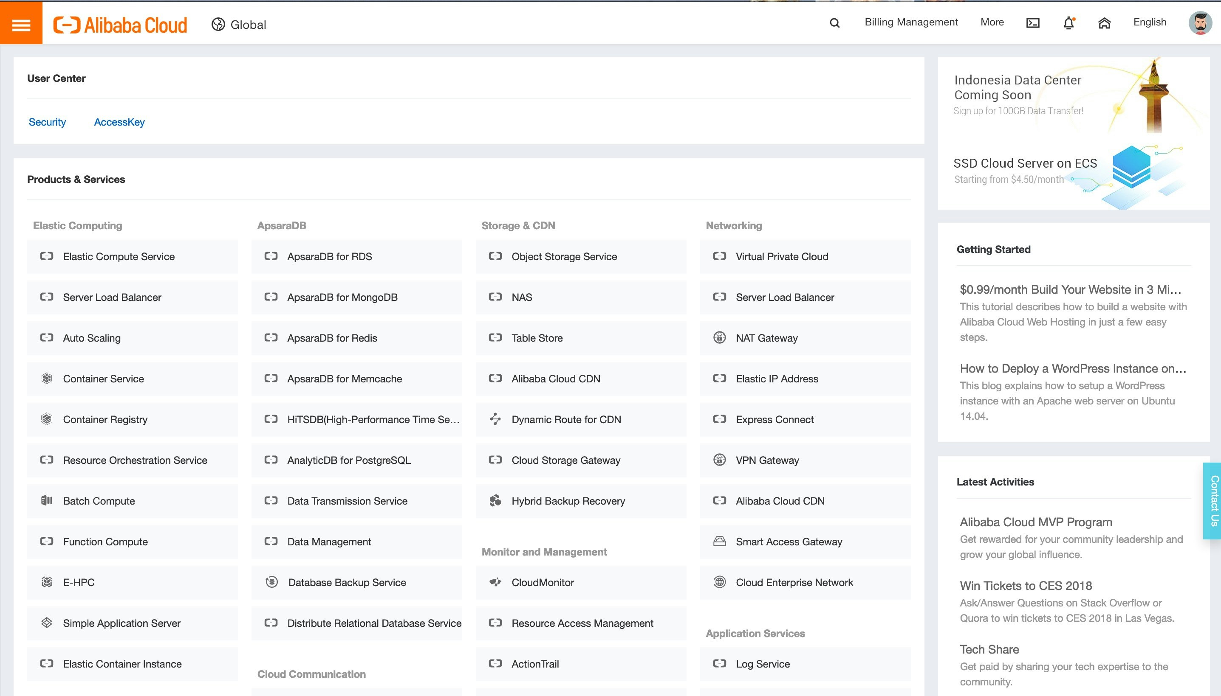Open the Indonesia Data Center banner

[1074, 95]
